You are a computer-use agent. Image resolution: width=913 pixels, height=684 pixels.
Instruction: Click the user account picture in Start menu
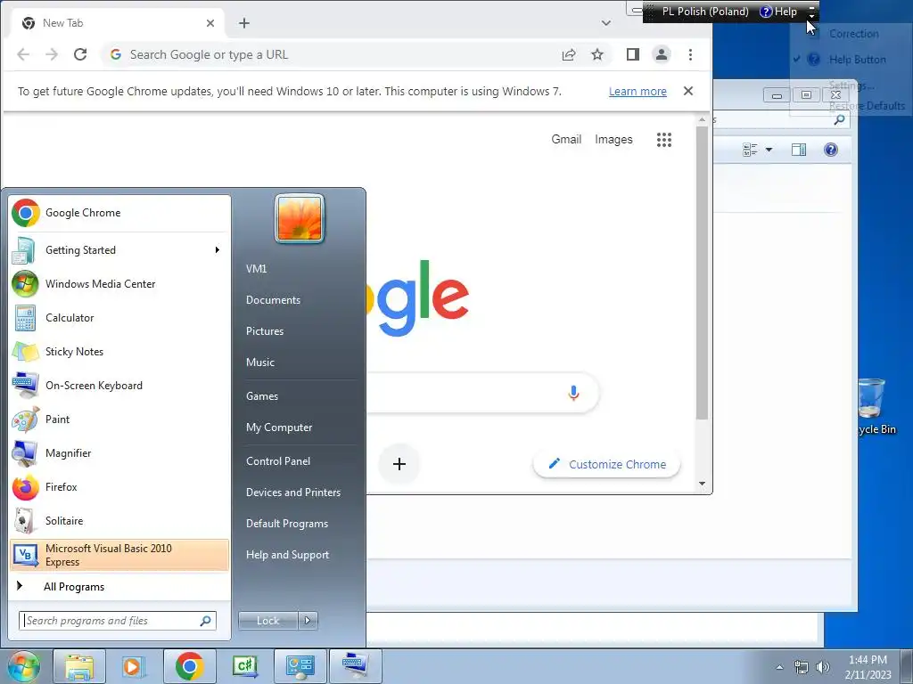tap(300, 219)
